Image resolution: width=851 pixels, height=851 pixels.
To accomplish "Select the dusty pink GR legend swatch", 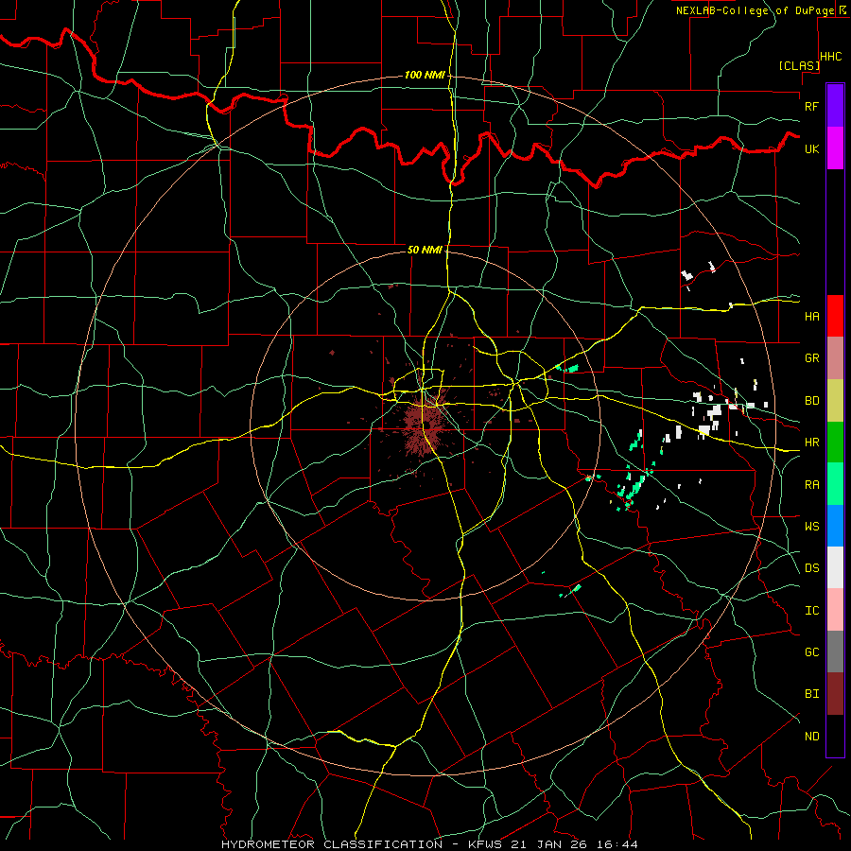I will [x=835, y=358].
